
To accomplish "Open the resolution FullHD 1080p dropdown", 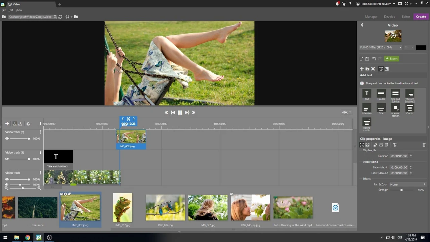I will (x=380, y=47).
